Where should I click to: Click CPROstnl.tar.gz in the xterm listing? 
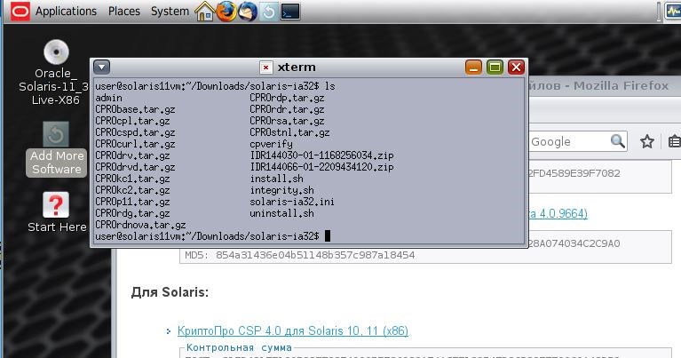tap(289, 132)
